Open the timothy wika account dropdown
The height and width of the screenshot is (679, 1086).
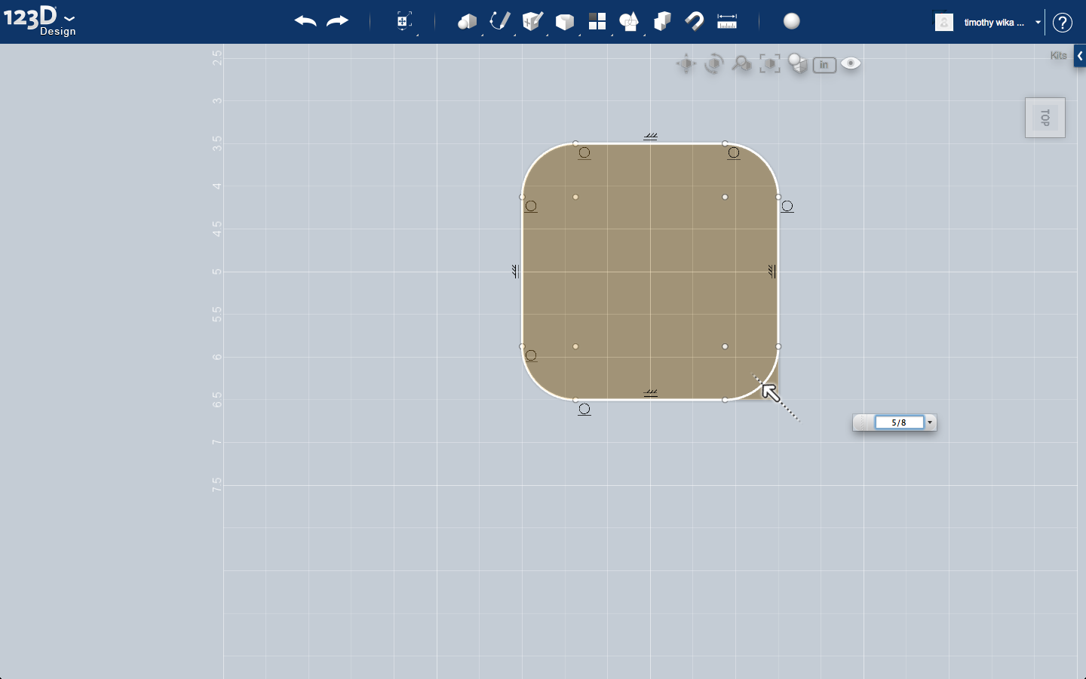tap(1038, 23)
